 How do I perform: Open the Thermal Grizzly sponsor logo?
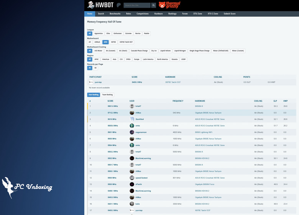coord(169,5)
